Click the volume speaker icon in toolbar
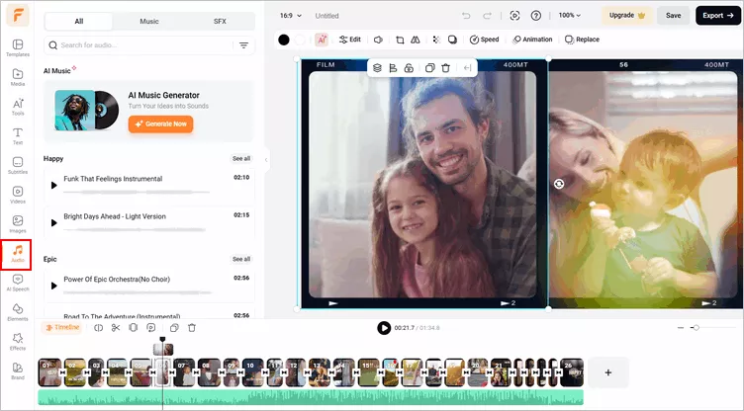 point(378,40)
